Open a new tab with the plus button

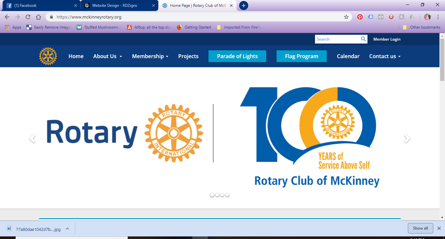click(x=244, y=6)
